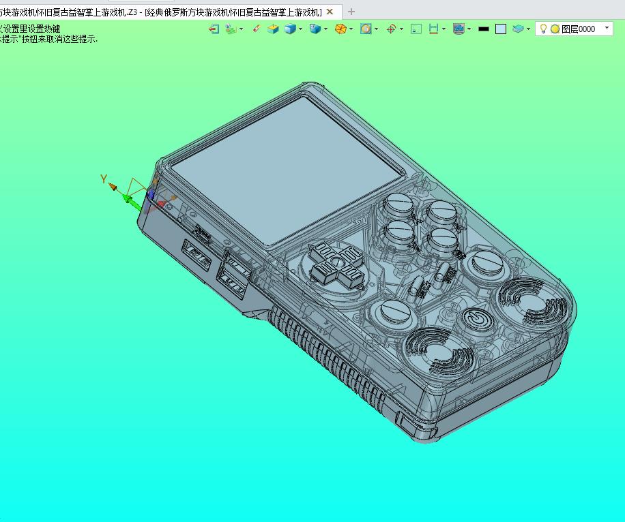Click the exit/return icon in toolbar
This screenshot has width=625, height=522.
[x=214, y=29]
